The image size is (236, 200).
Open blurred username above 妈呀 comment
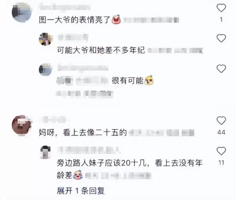point(53,120)
